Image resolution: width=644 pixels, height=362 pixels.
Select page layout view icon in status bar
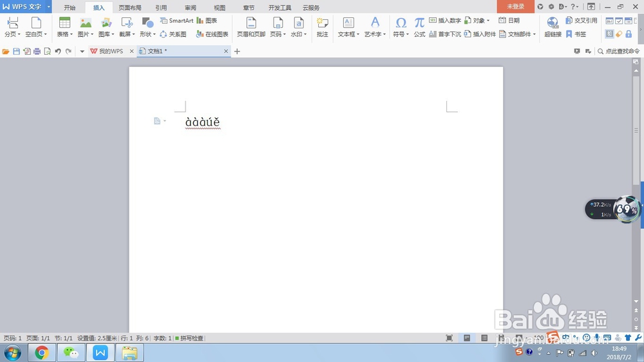click(467, 338)
